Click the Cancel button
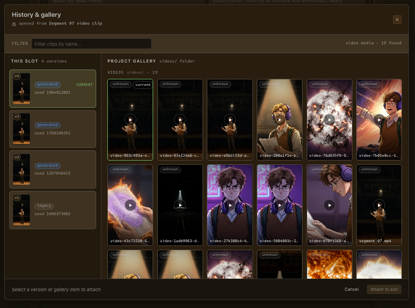This screenshot has width=415, height=308. 352,289
